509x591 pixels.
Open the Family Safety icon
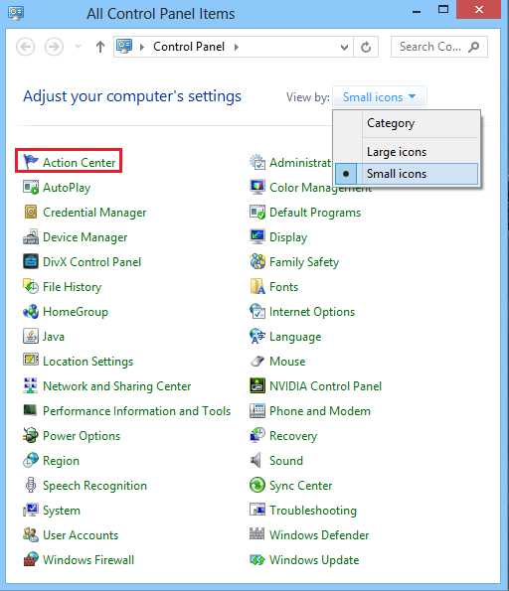tap(257, 261)
